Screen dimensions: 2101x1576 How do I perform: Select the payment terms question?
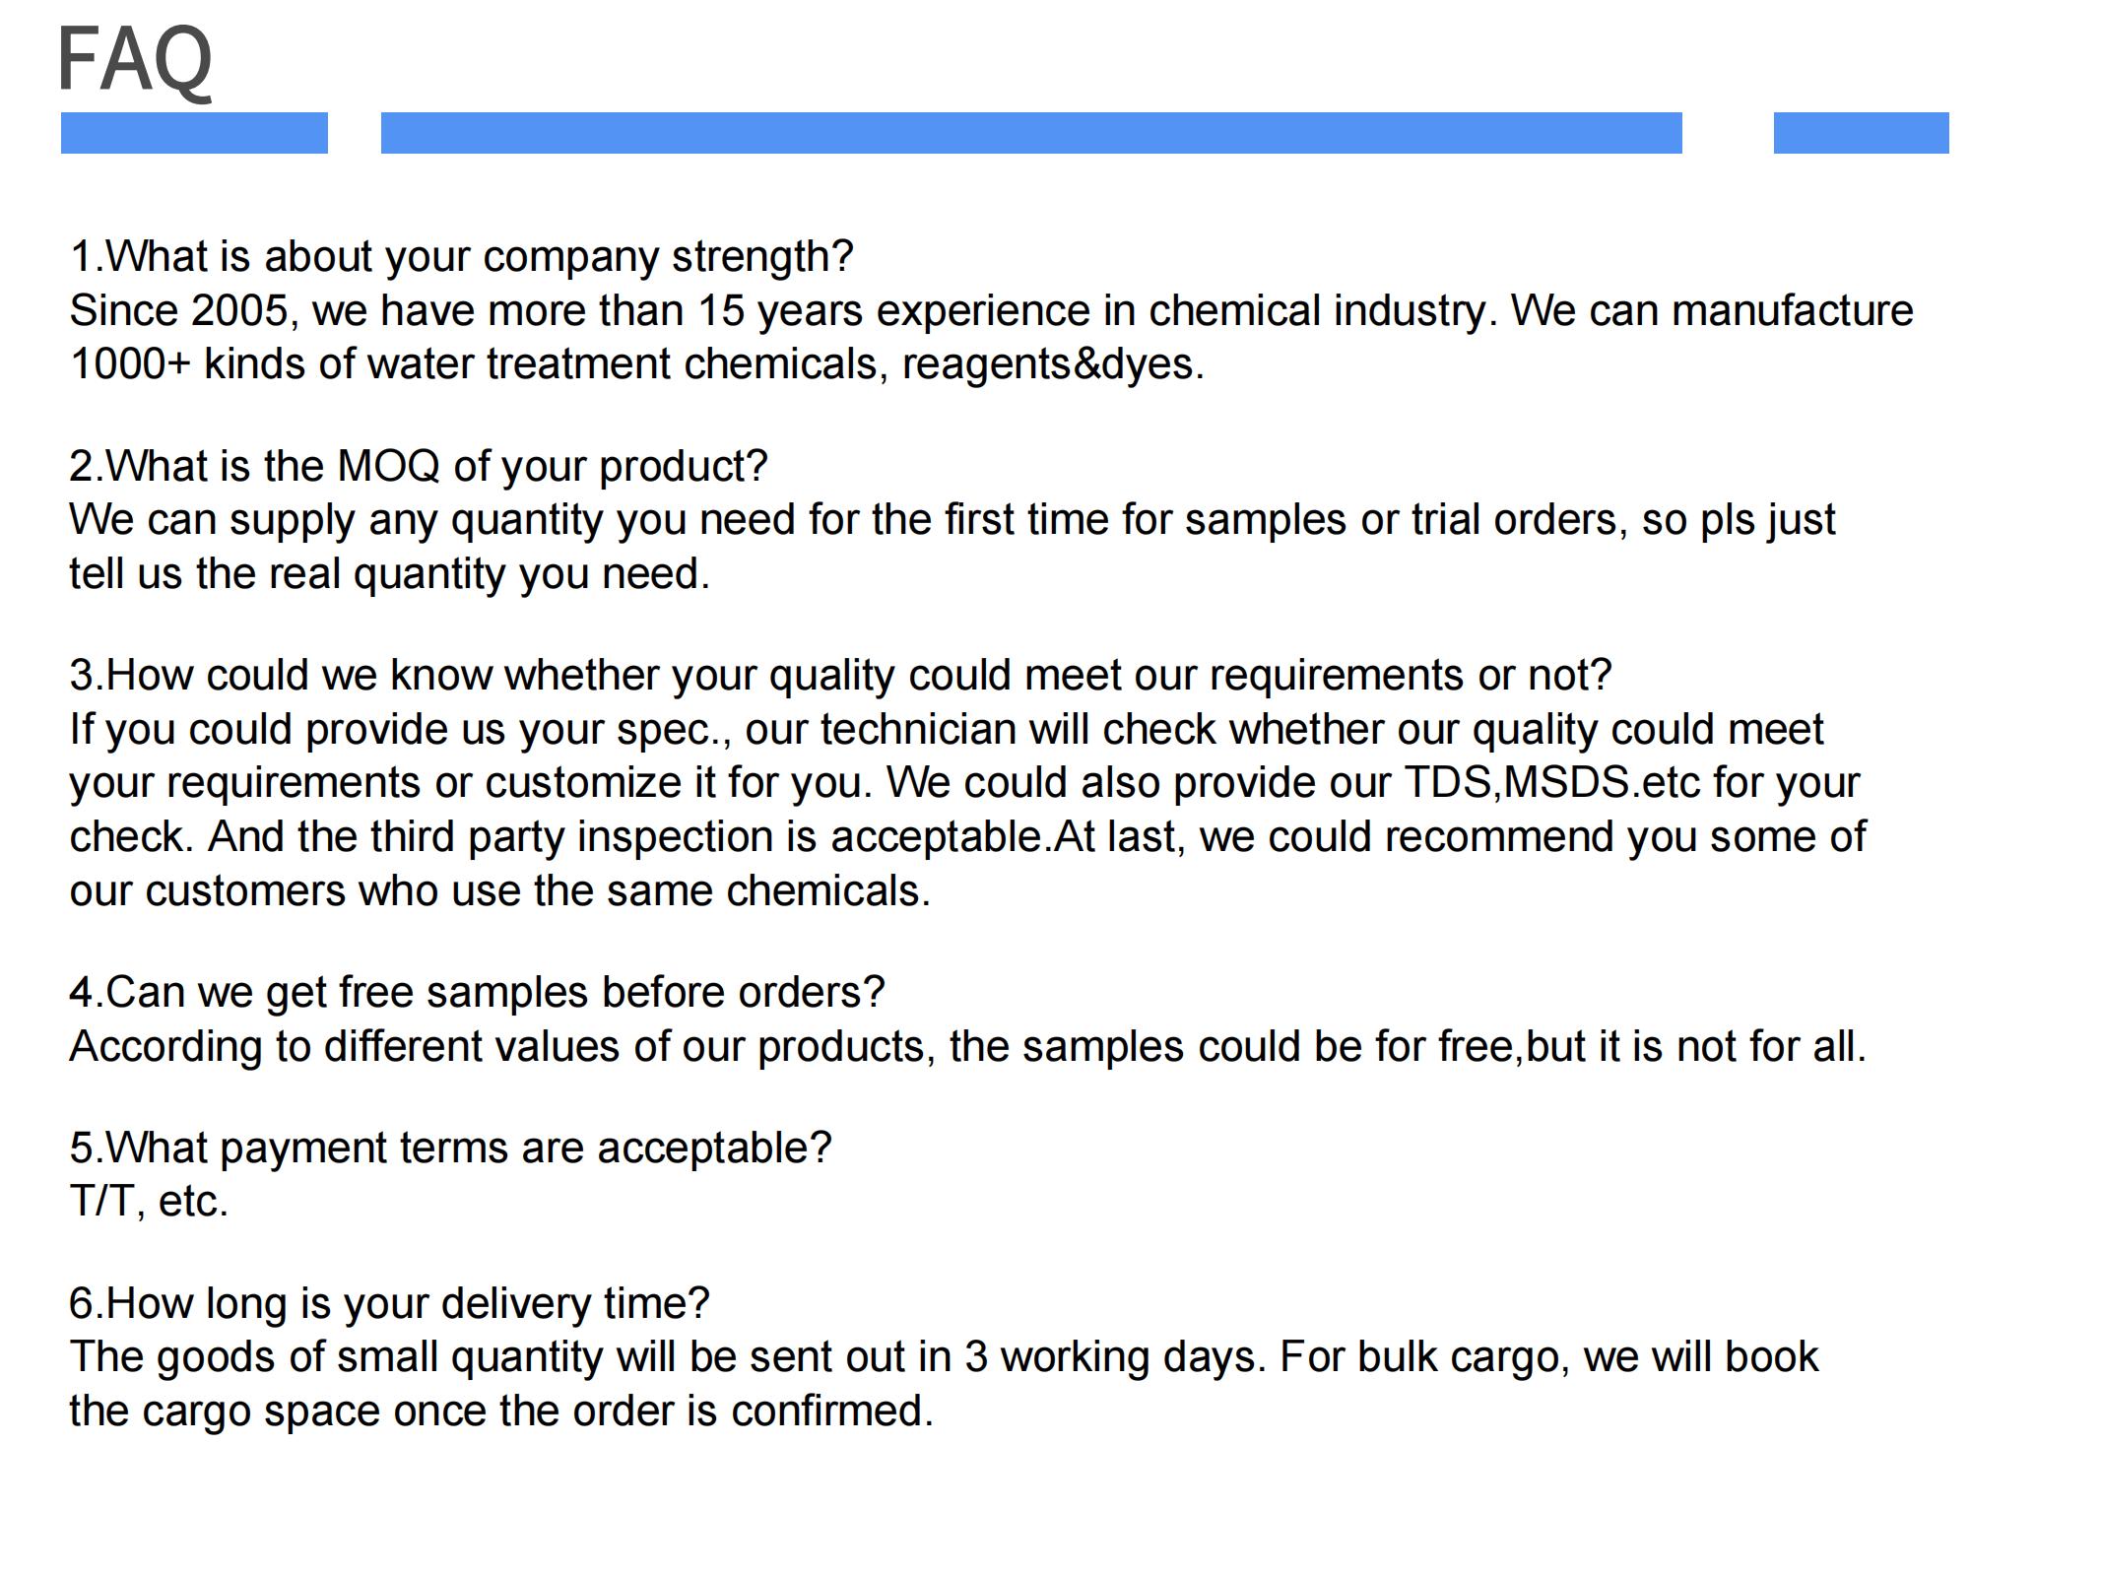(450, 1149)
